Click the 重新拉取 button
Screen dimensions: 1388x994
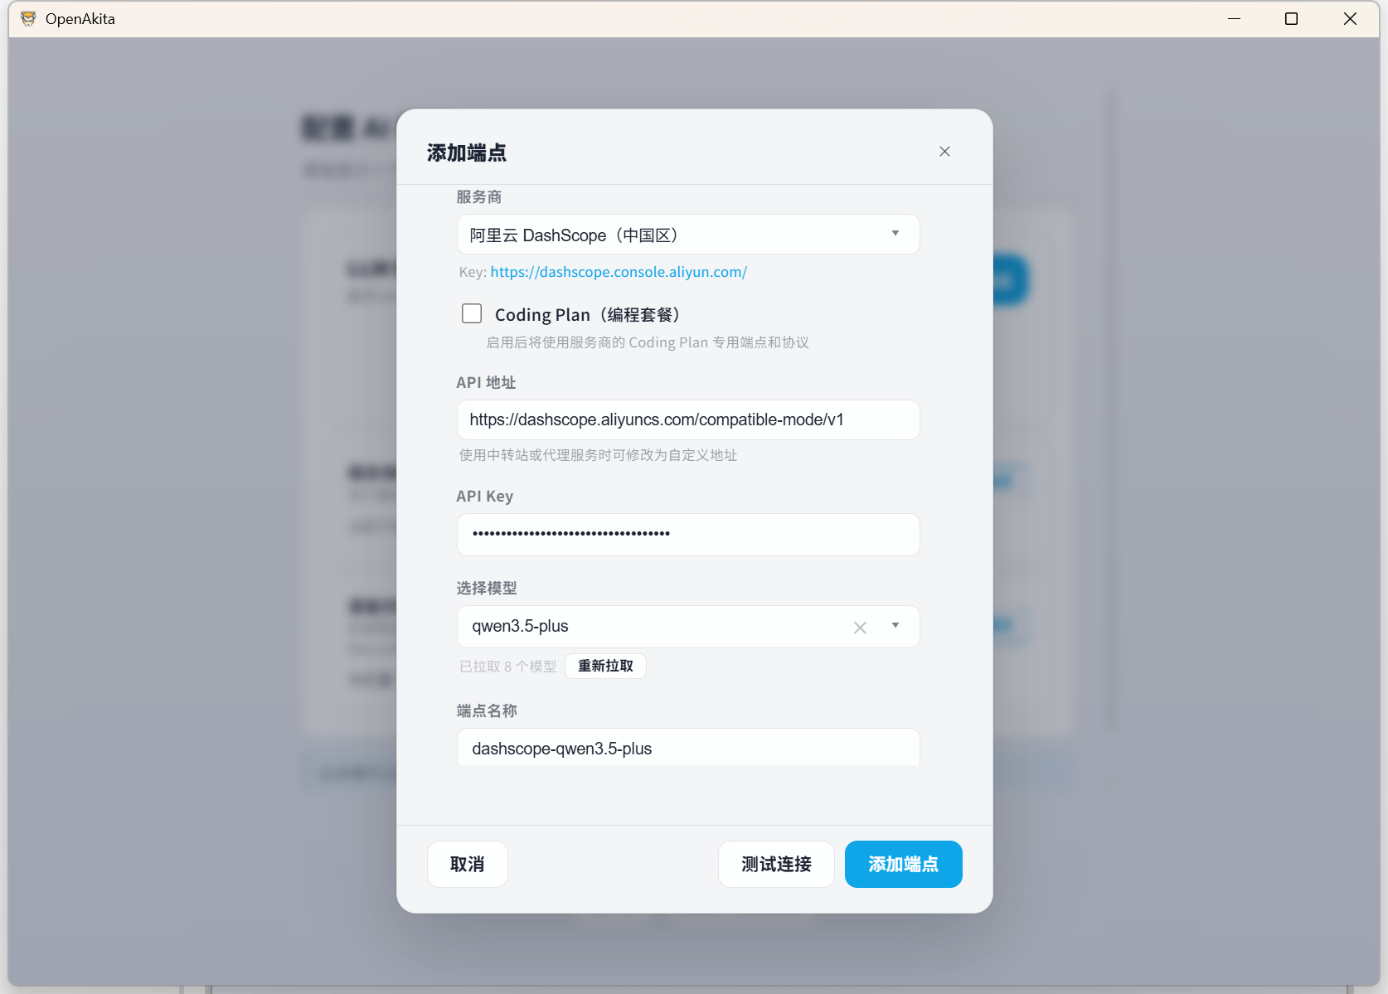point(605,667)
